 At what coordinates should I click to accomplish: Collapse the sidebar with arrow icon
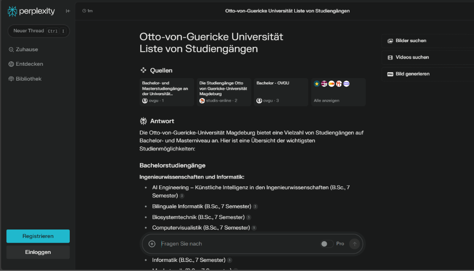pos(68,11)
